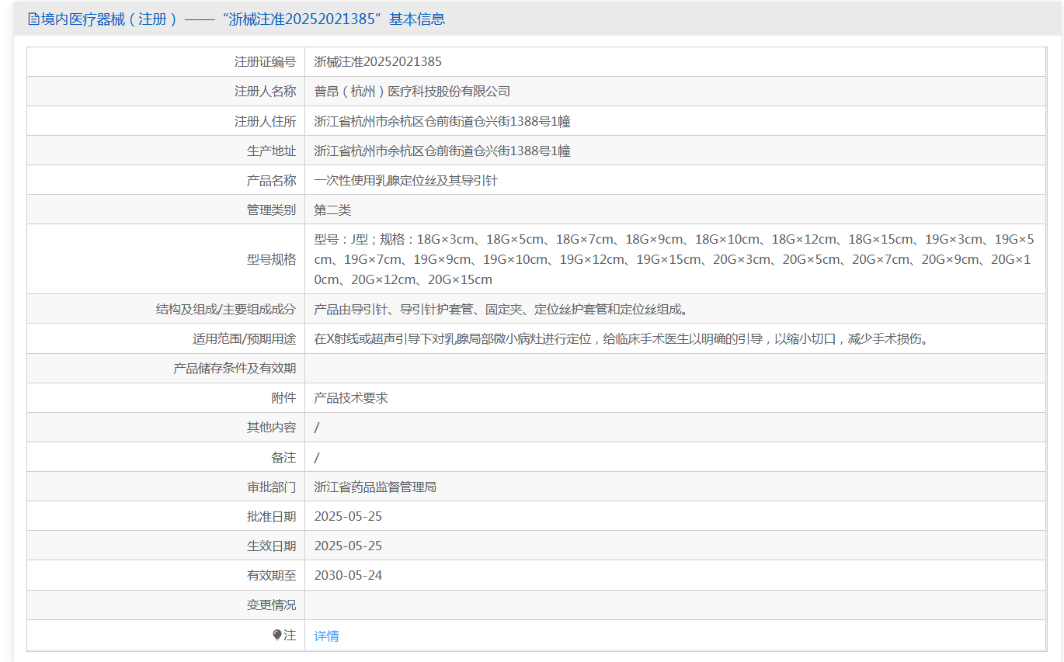Viewport: 1064px width, 662px height.
Task: Click the 适用范围/预期用途 label
Action: (244, 338)
